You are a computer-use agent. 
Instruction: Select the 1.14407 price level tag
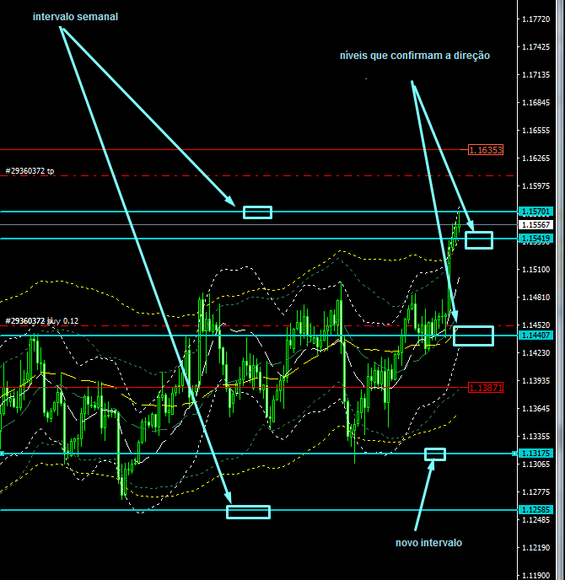coord(536,336)
